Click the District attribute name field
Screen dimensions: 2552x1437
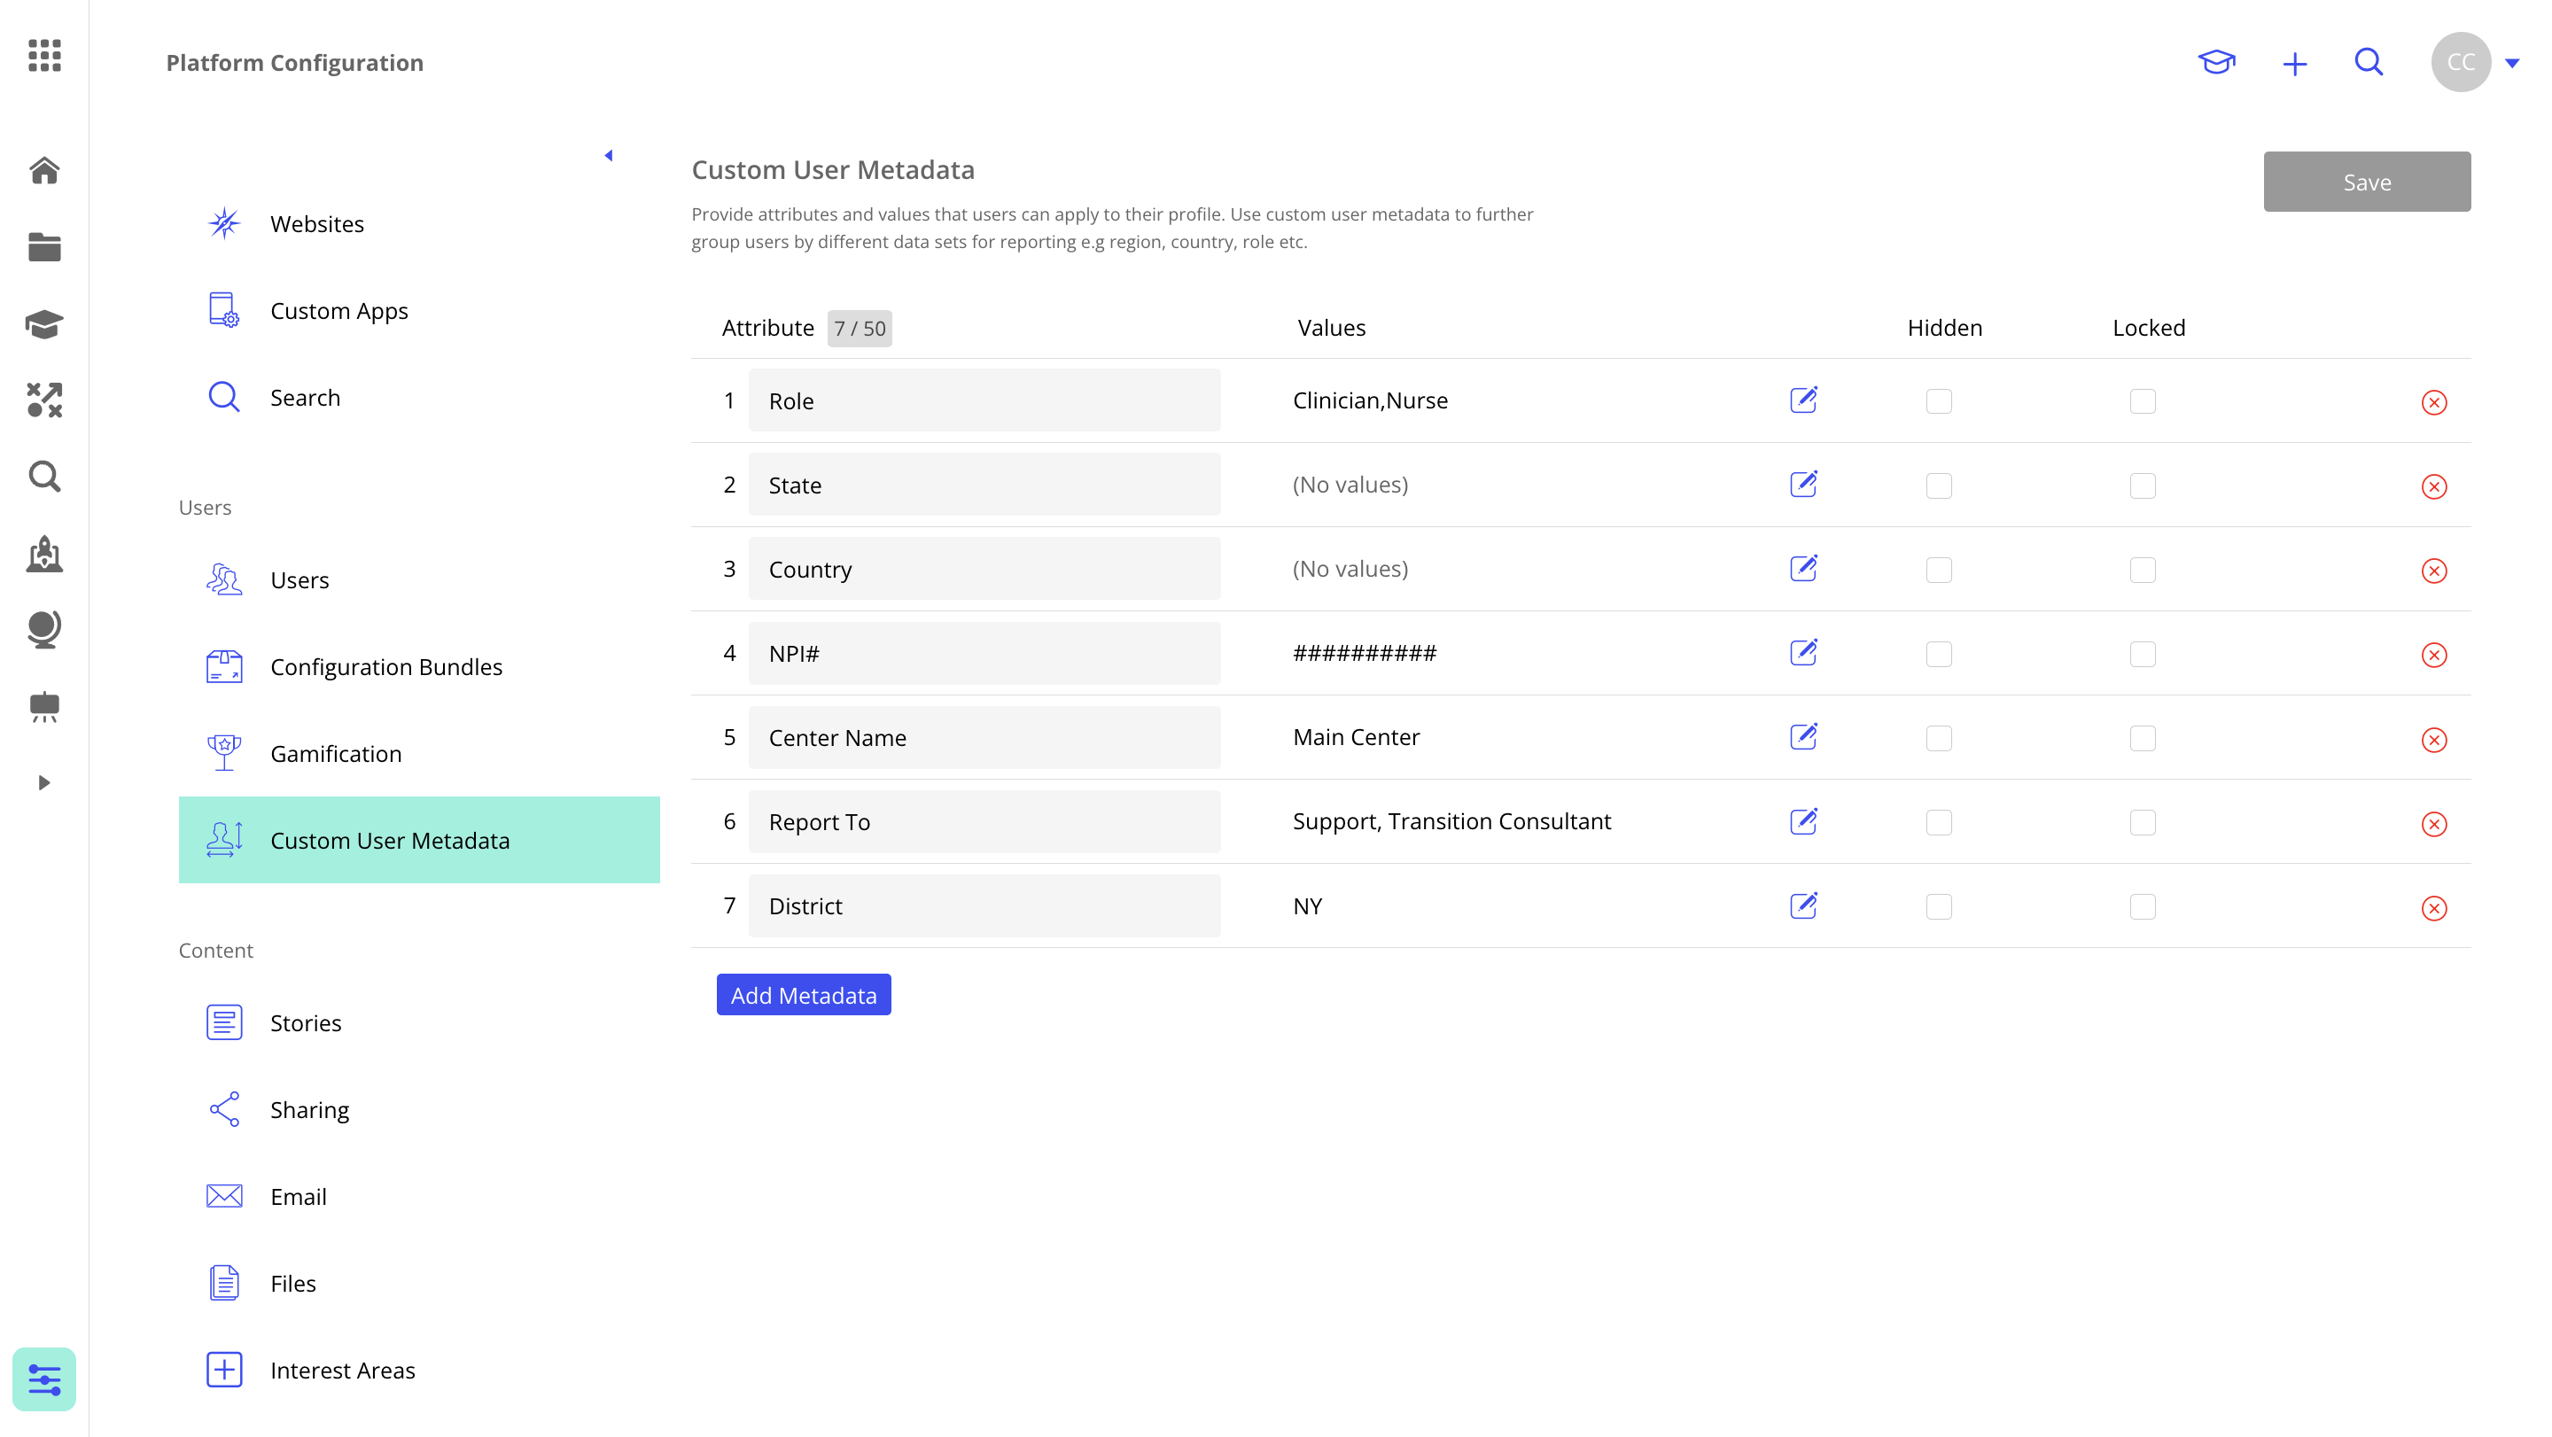pyautogui.click(x=984, y=906)
